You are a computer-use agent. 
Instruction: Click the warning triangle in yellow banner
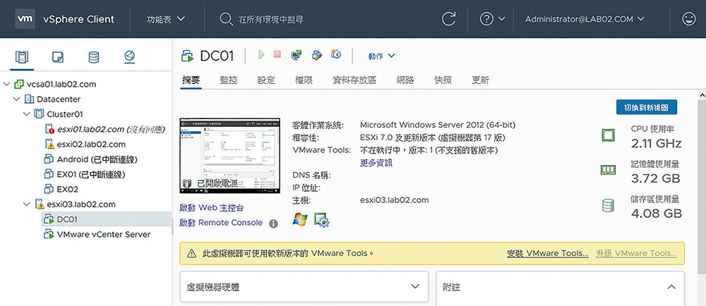pyautogui.click(x=192, y=253)
